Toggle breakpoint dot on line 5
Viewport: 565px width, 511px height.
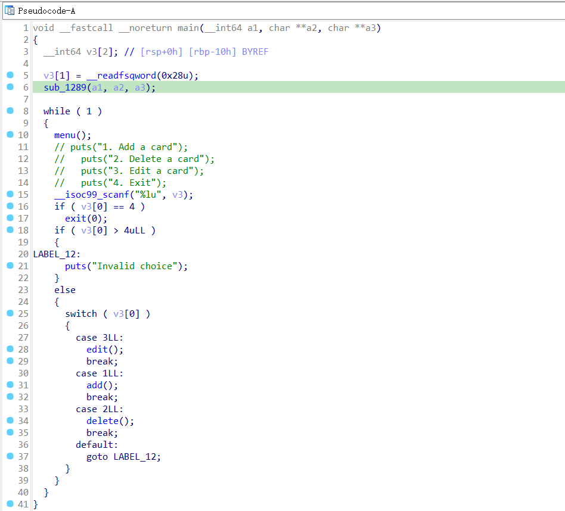point(10,75)
